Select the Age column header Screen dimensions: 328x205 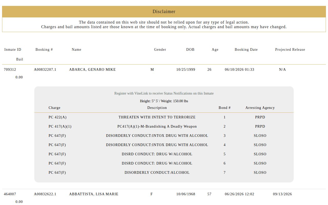click(215, 49)
